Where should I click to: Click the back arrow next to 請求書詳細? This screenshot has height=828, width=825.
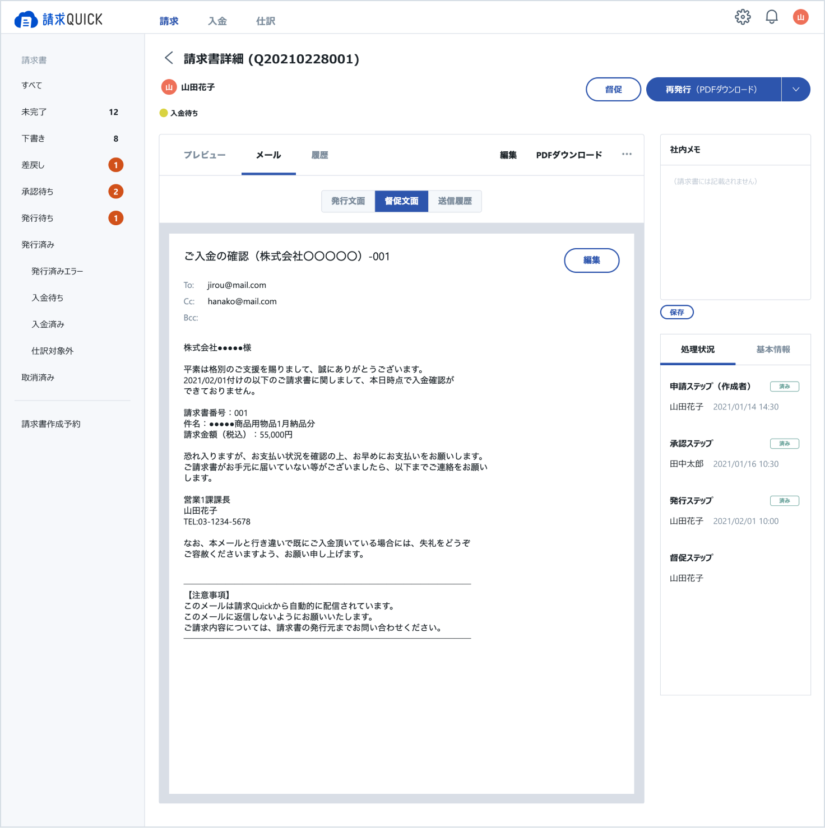tap(167, 58)
